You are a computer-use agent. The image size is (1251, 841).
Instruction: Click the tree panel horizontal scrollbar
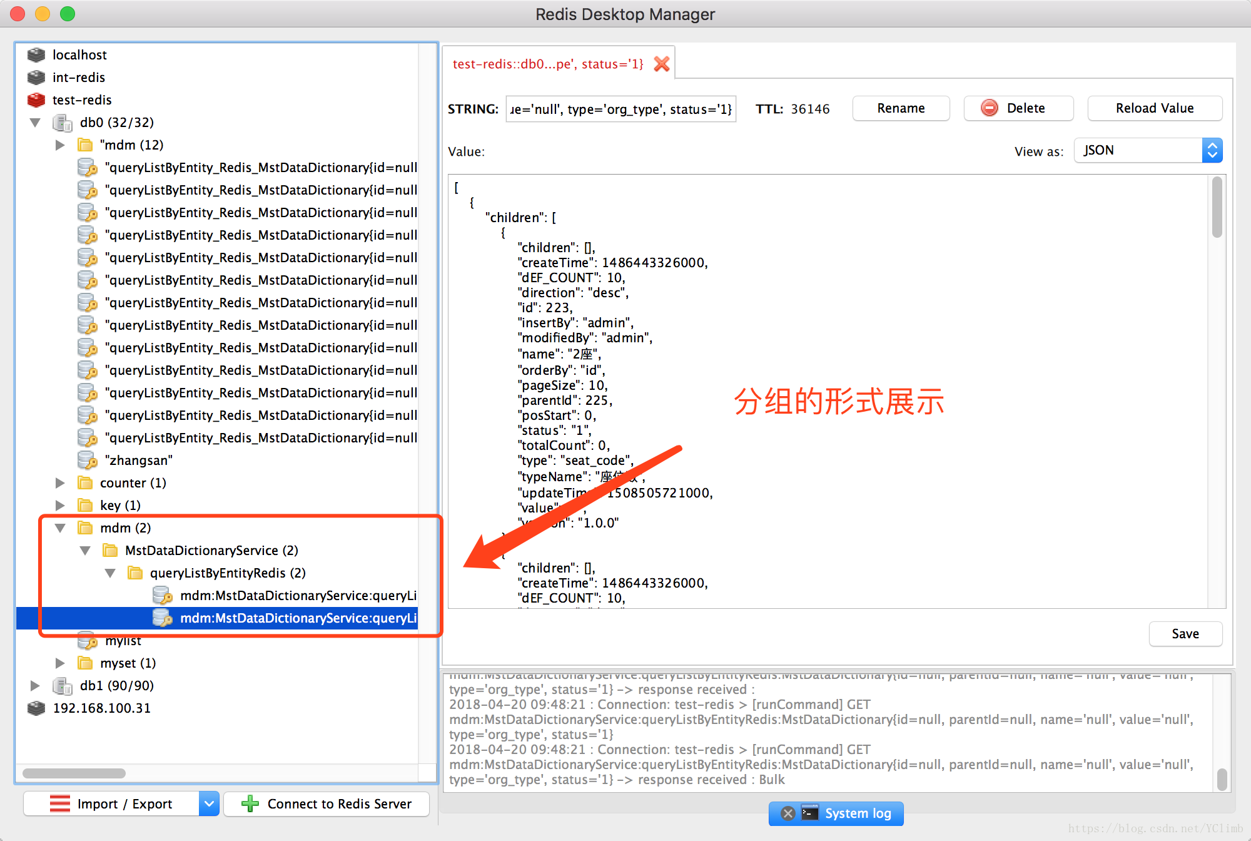pyautogui.click(x=74, y=773)
